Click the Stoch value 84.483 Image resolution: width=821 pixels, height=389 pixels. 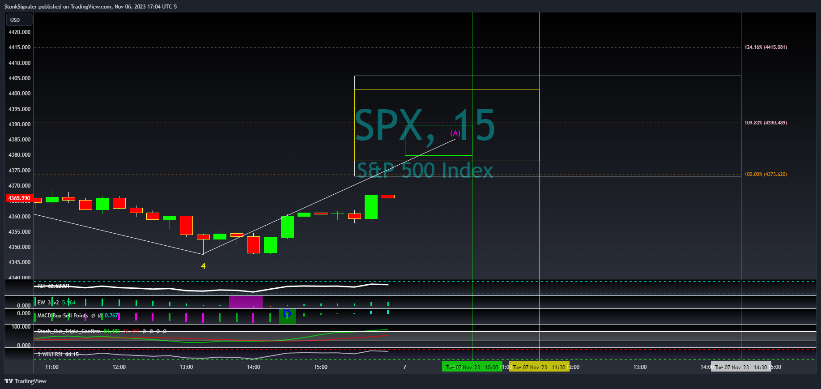112,331
